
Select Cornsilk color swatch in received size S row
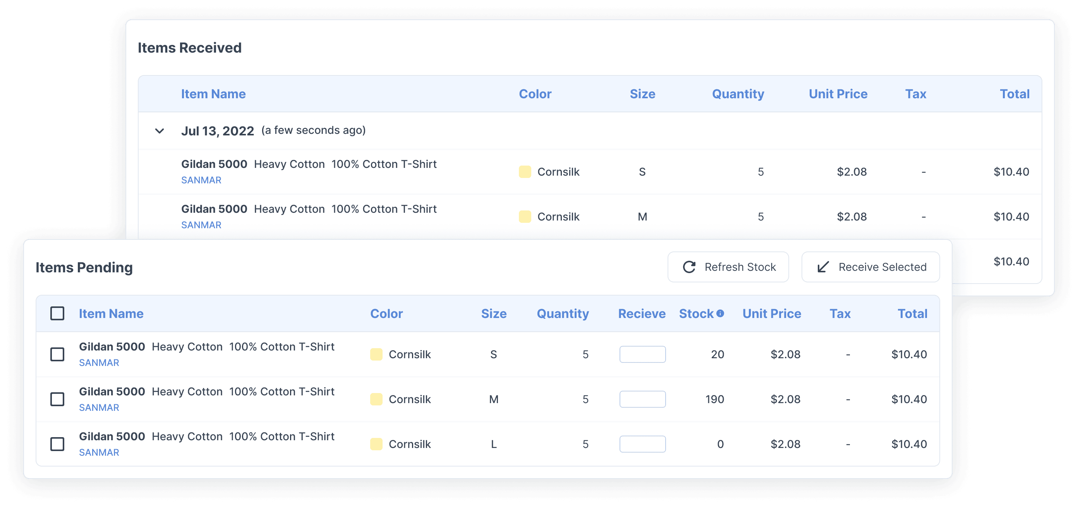coord(525,171)
